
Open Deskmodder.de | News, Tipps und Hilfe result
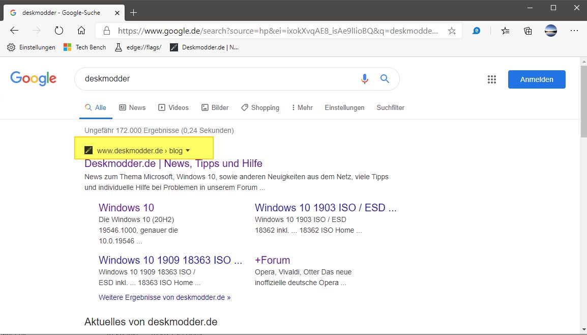(x=173, y=163)
